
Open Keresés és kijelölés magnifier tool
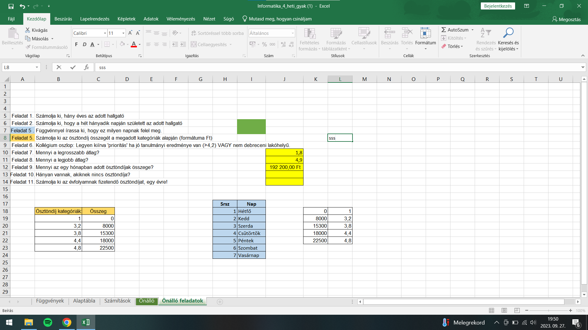[508, 33]
